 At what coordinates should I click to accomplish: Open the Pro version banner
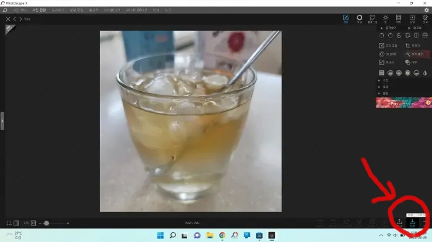click(404, 103)
